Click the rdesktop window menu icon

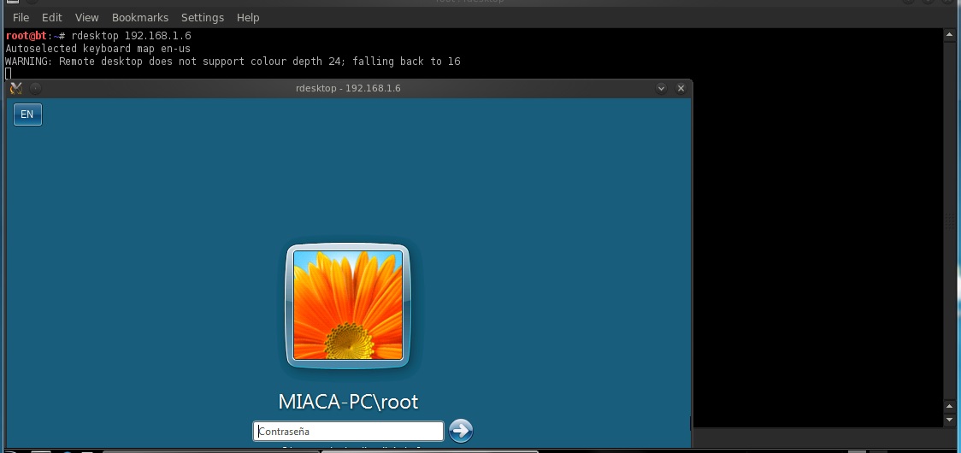point(16,88)
